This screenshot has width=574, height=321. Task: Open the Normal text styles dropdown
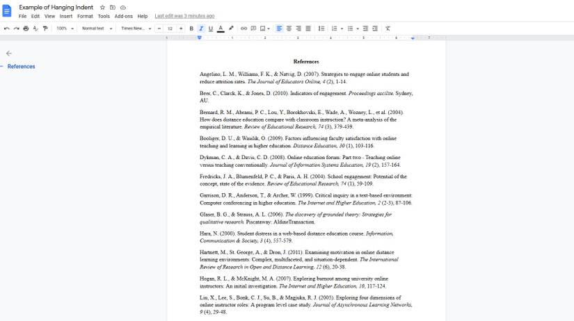click(x=97, y=28)
